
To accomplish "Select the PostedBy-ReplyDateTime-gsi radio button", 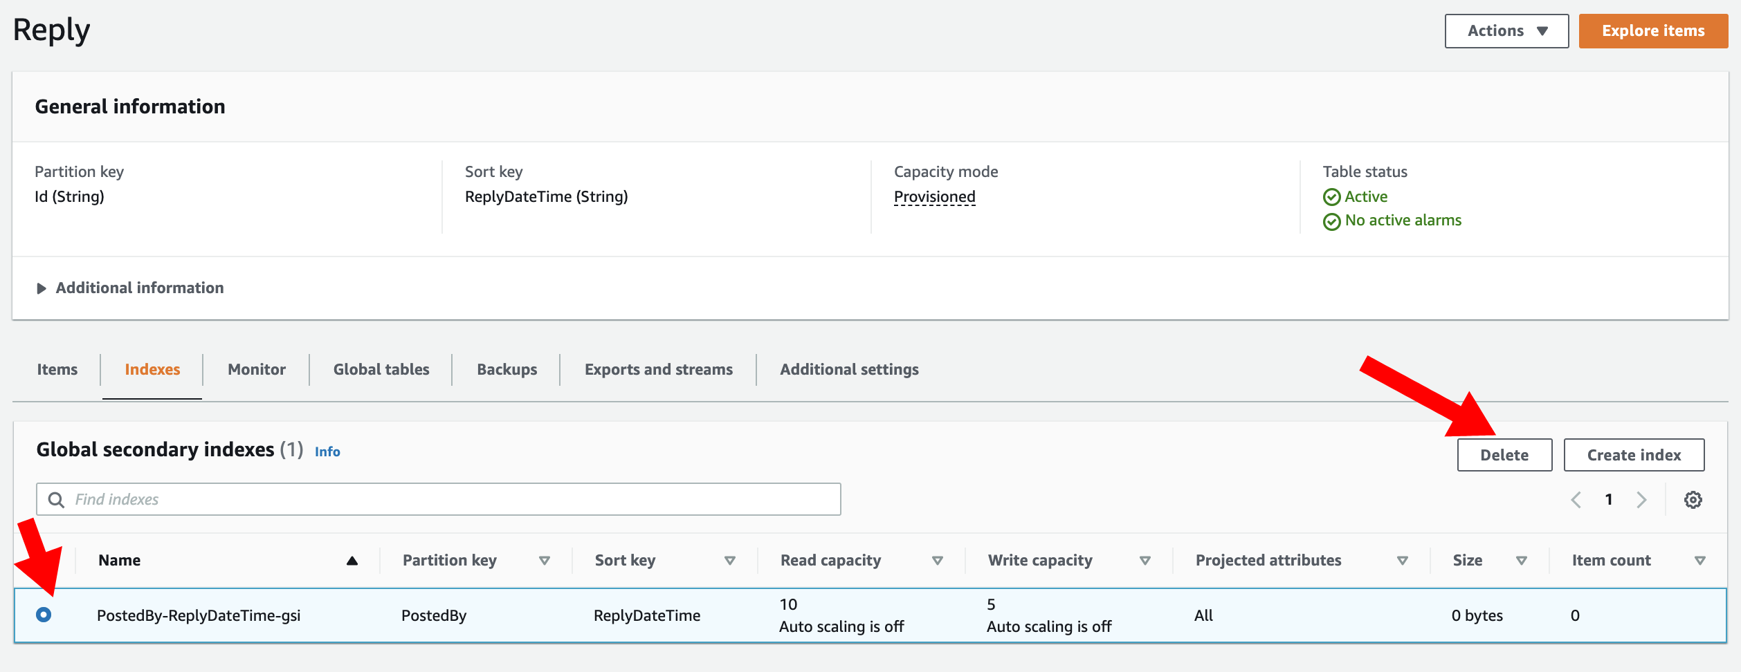I will [x=44, y=615].
